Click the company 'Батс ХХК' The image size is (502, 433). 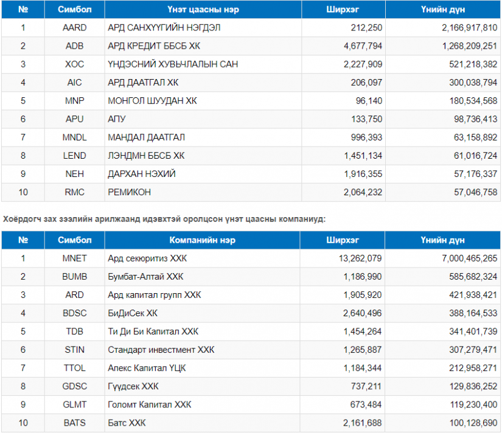click(x=127, y=423)
